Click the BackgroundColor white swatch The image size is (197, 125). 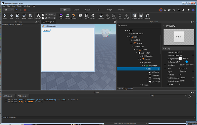180,58
